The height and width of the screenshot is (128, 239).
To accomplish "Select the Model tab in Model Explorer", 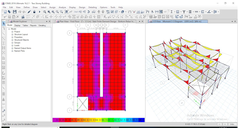I will 10,25.
